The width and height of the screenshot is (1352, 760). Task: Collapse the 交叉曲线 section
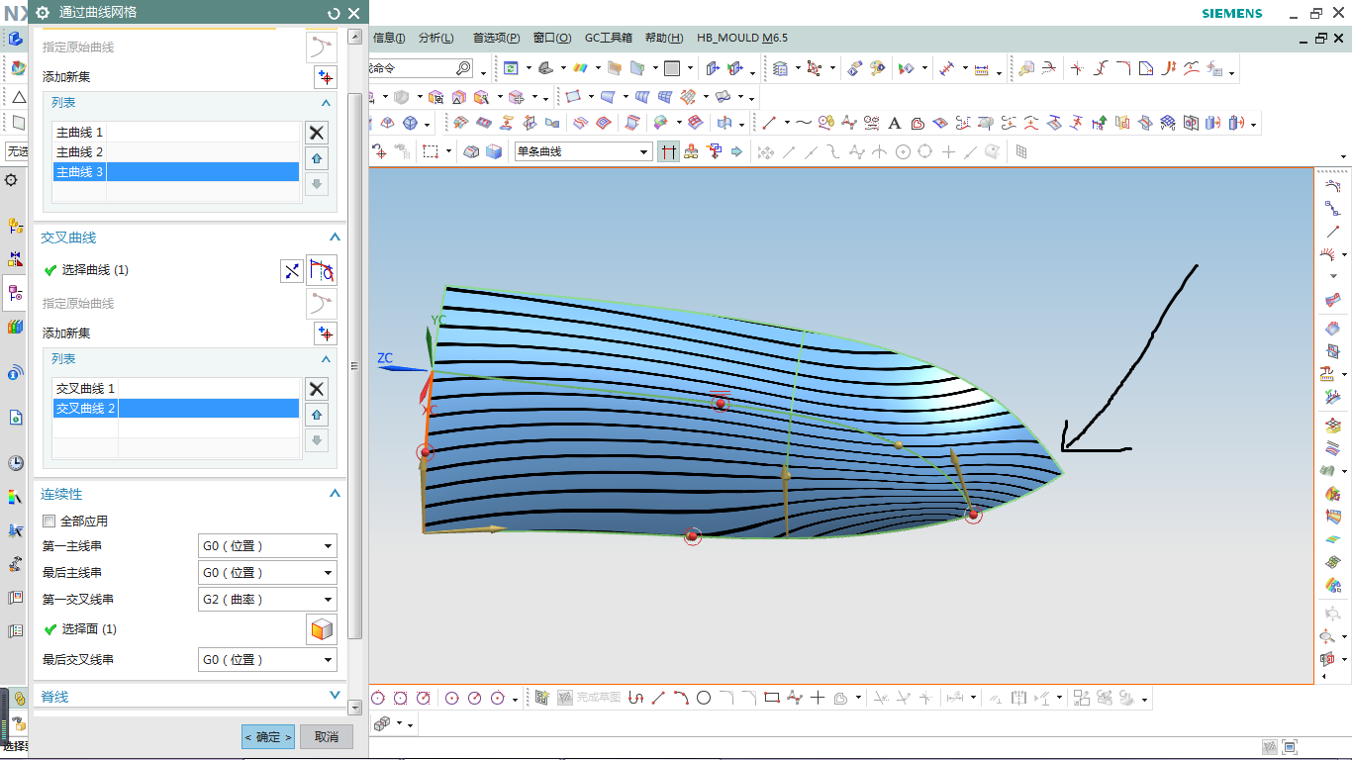pos(335,237)
